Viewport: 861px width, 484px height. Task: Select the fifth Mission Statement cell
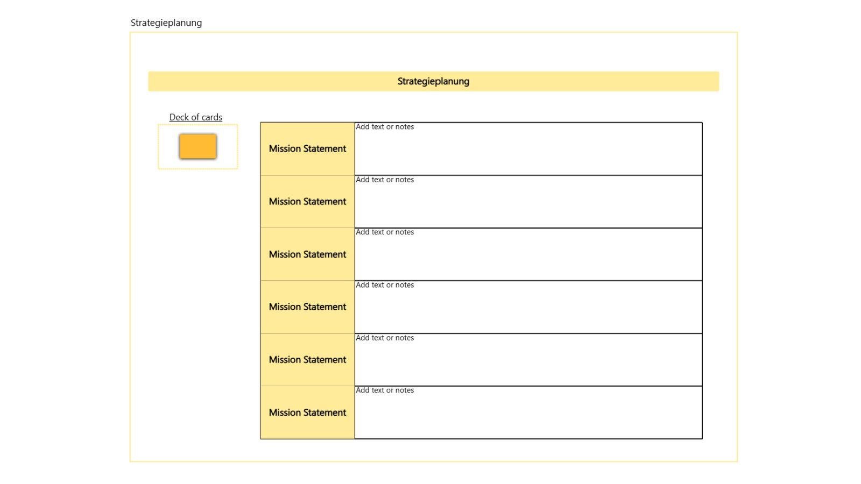tap(307, 360)
